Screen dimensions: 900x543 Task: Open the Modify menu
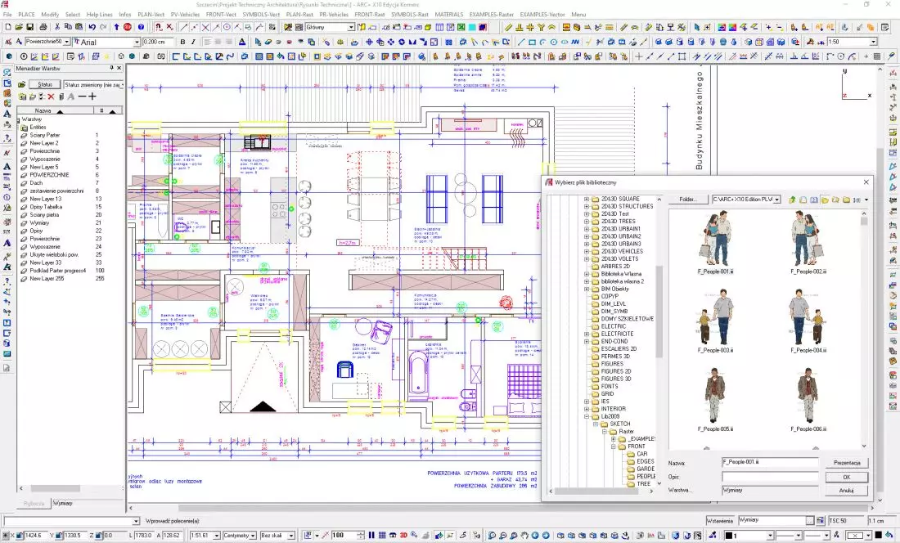[x=50, y=15]
